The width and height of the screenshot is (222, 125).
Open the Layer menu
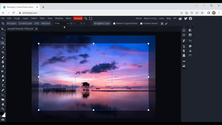pyautogui.click(x=25, y=18)
